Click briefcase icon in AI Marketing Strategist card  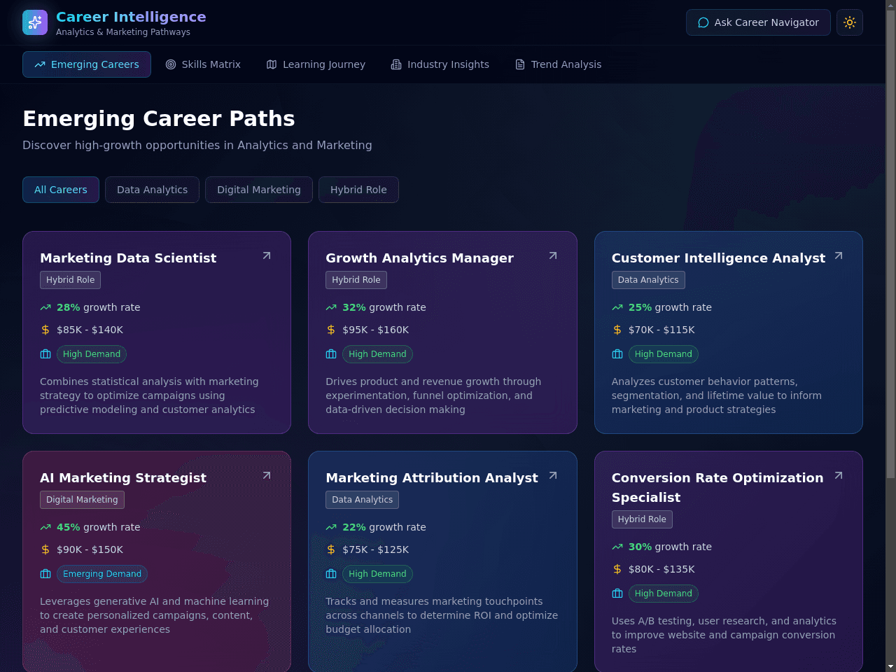pos(45,574)
